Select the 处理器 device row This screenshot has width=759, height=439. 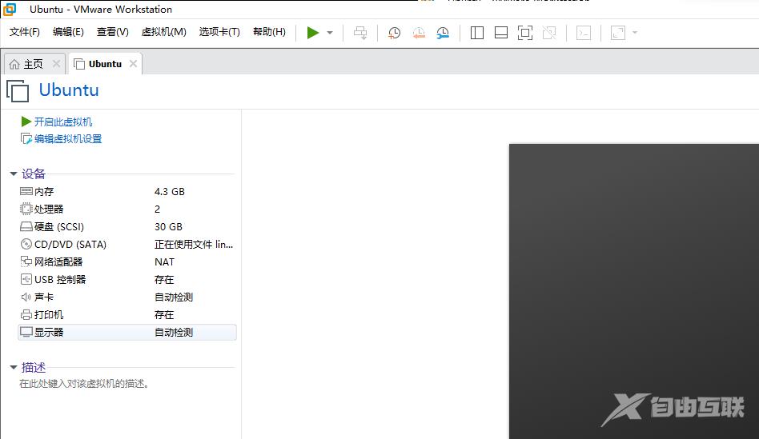(x=127, y=209)
